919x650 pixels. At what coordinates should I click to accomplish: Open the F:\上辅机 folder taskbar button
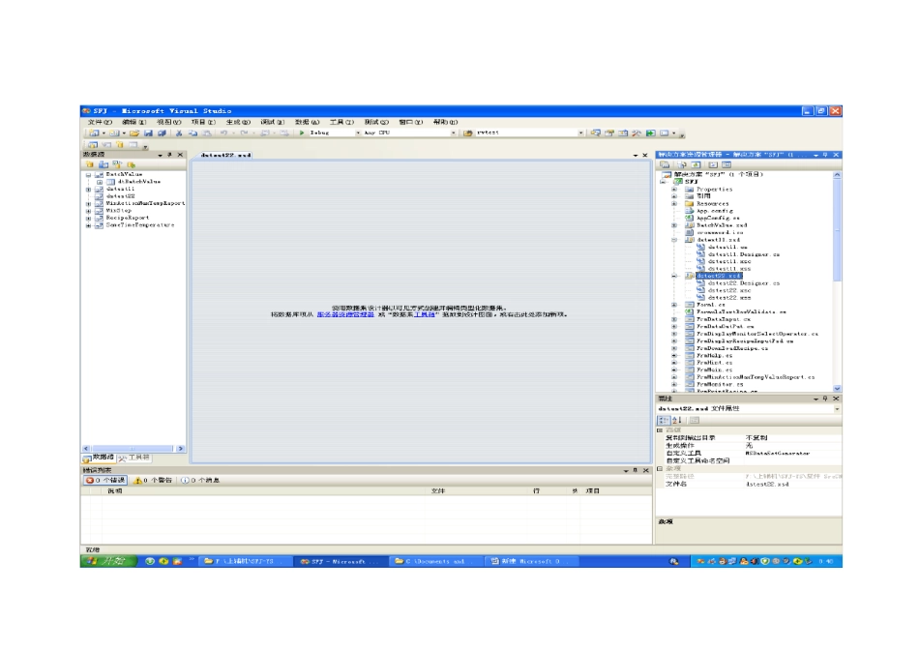click(x=245, y=562)
